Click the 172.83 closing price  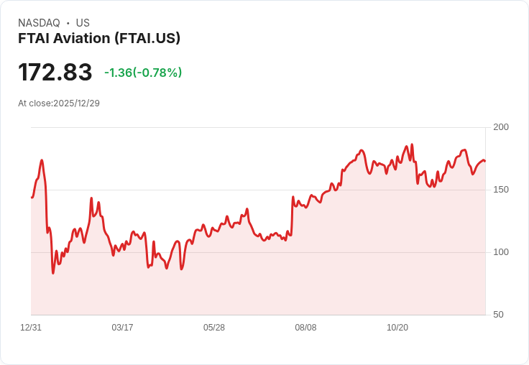(x=55, y=73)
